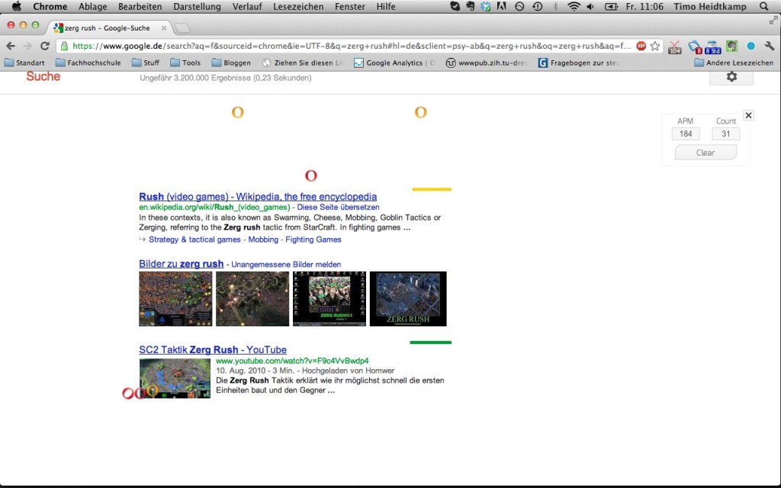Open the Bloggen bookmarks folder
Viewport: 781px width, 488px height.
tap(231, 63)
